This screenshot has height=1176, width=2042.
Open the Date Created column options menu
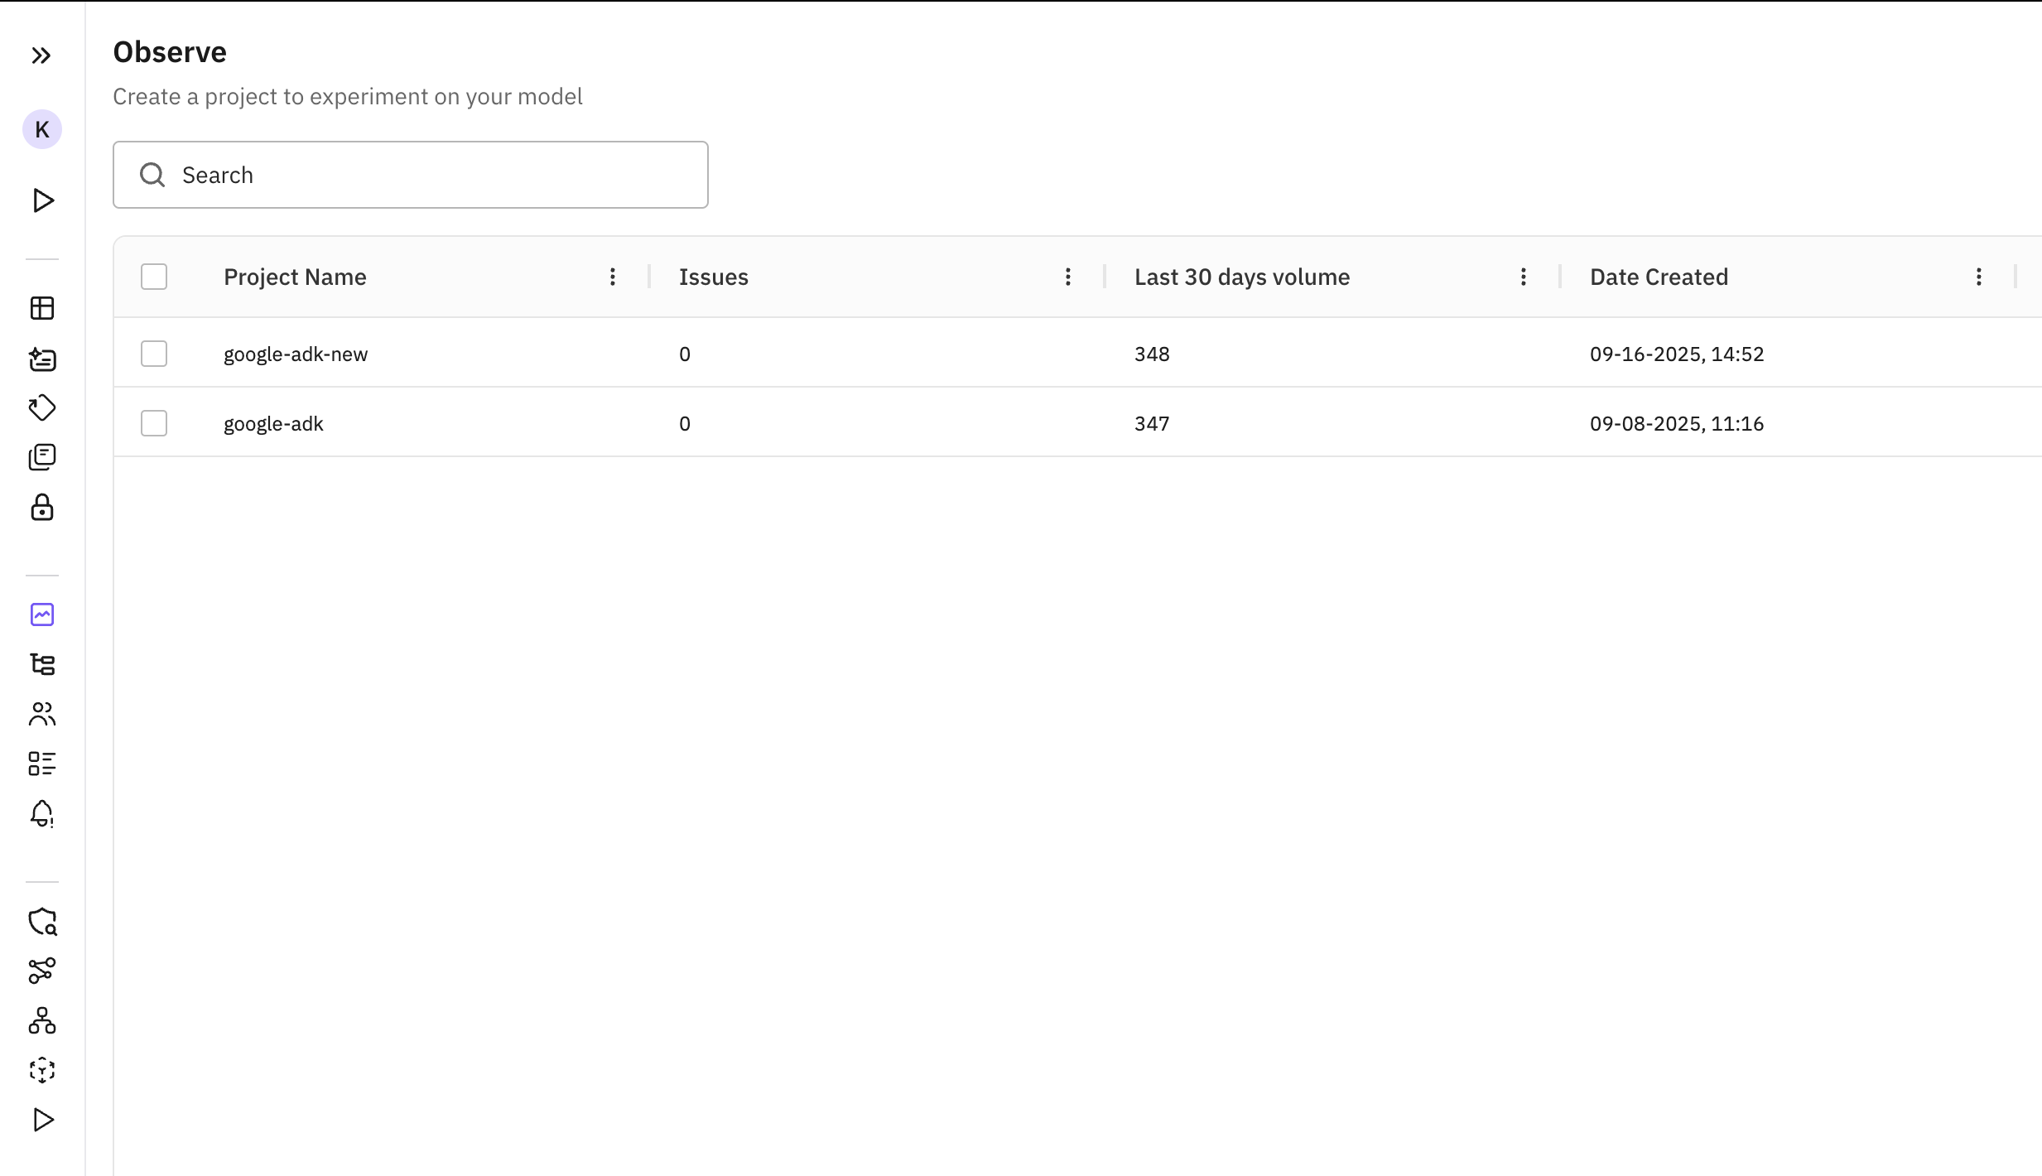tap(1979, 277)
